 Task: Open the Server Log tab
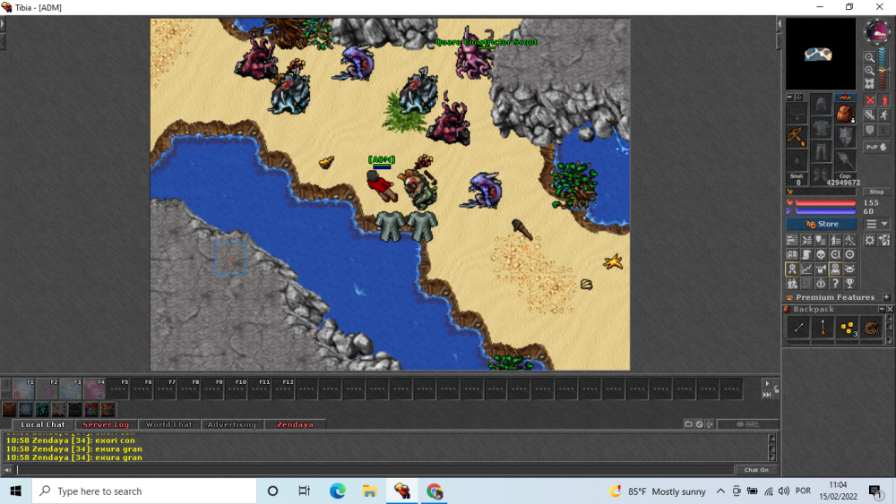[106, 424]
